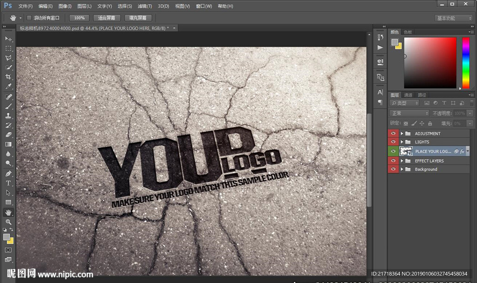Pick the Clone Stamp tool
The width and height of the screenshot is (477, 283).
(x=8, y=115)
